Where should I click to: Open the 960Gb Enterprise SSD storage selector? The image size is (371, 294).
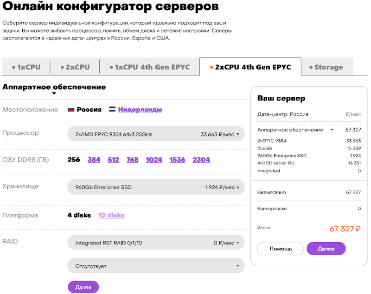click(156, 188)
